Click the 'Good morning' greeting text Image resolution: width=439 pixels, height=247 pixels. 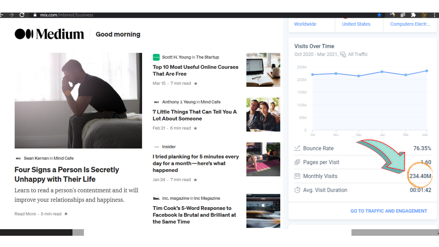[x=118, y=34]
